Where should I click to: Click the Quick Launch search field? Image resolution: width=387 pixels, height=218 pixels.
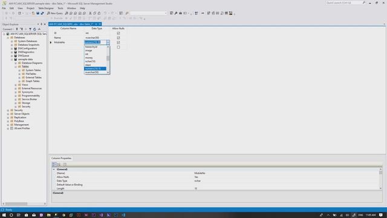343,2
